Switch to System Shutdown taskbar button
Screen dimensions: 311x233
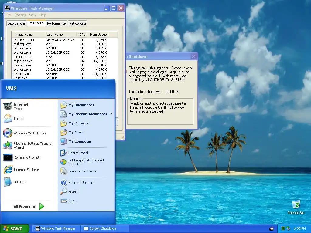[104, 228]
